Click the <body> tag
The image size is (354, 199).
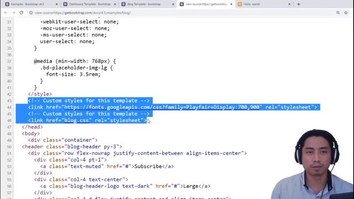click(x=31, y=133)
